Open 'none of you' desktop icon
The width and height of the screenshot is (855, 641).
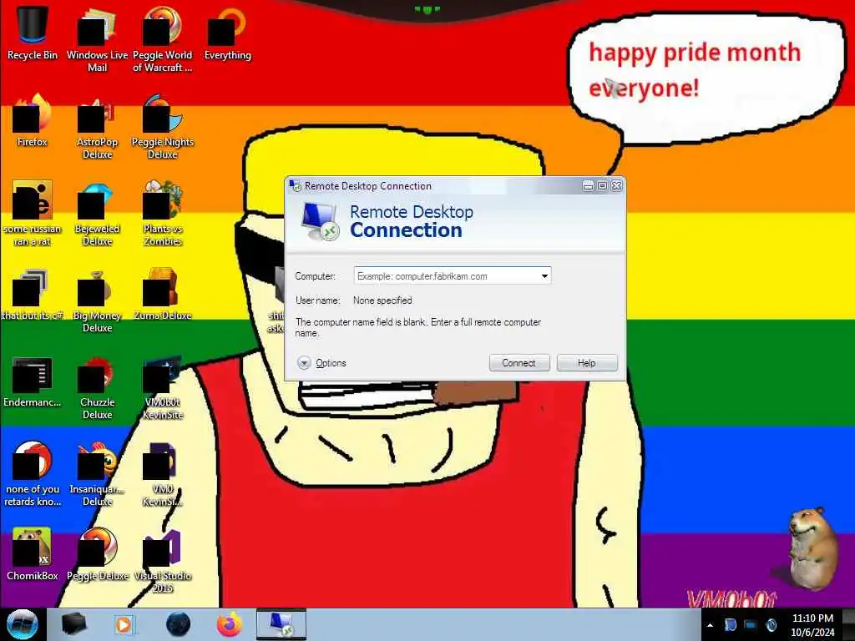point(33,473)
